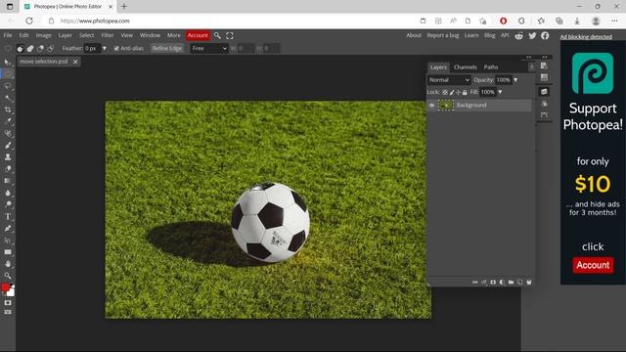Click the red foreground color swatch
Viewport: 626px width, 352px height.
coord(5,287)
